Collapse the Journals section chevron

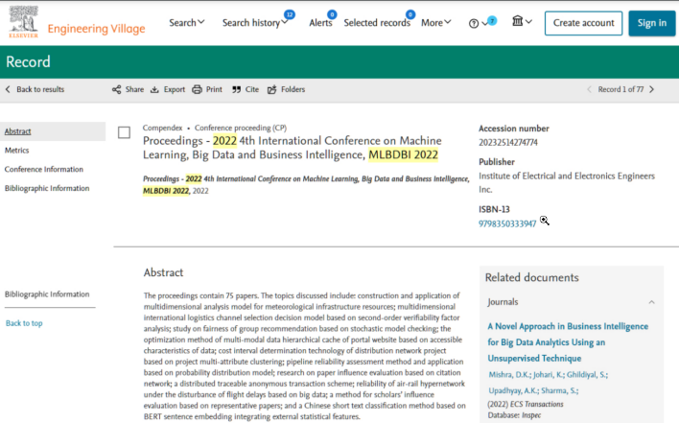coord(651,302)
